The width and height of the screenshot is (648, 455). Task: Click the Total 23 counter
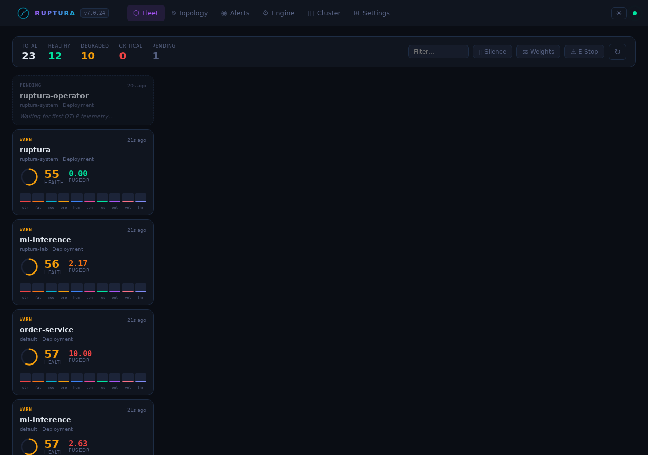29,52
